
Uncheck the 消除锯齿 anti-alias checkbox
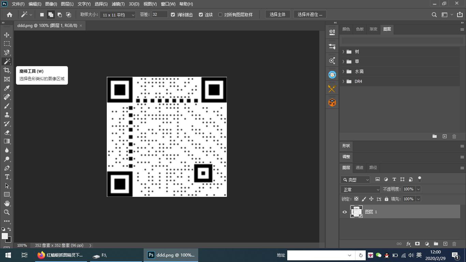click(x=173, y=15)
